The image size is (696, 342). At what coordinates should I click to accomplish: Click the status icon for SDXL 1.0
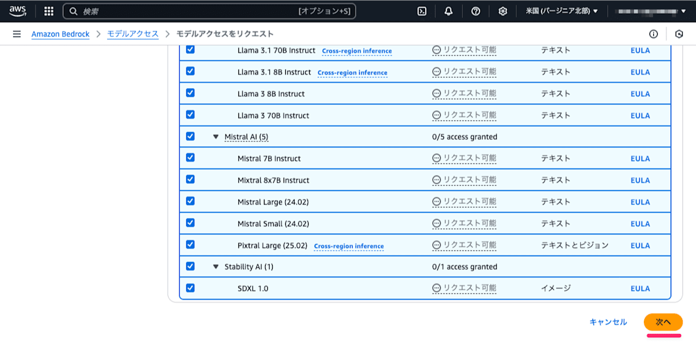pyautogui.click(x=437, y=288)
